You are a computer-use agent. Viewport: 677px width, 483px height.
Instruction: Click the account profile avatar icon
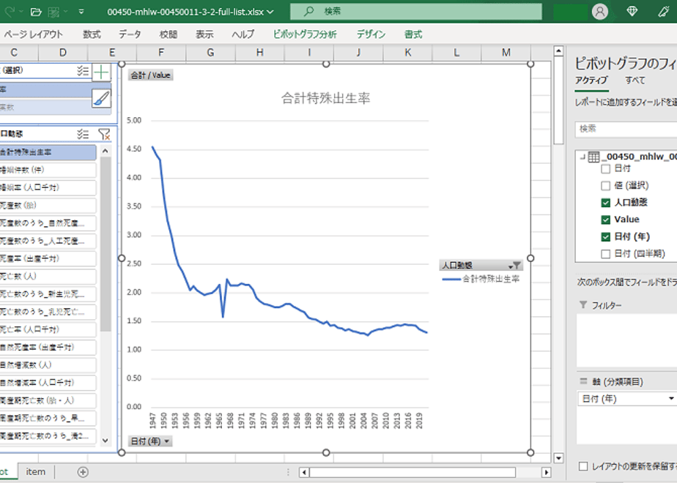(600, 12)
